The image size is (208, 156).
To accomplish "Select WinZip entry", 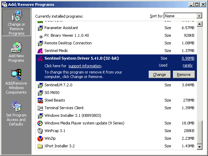I will pos(116,138).
